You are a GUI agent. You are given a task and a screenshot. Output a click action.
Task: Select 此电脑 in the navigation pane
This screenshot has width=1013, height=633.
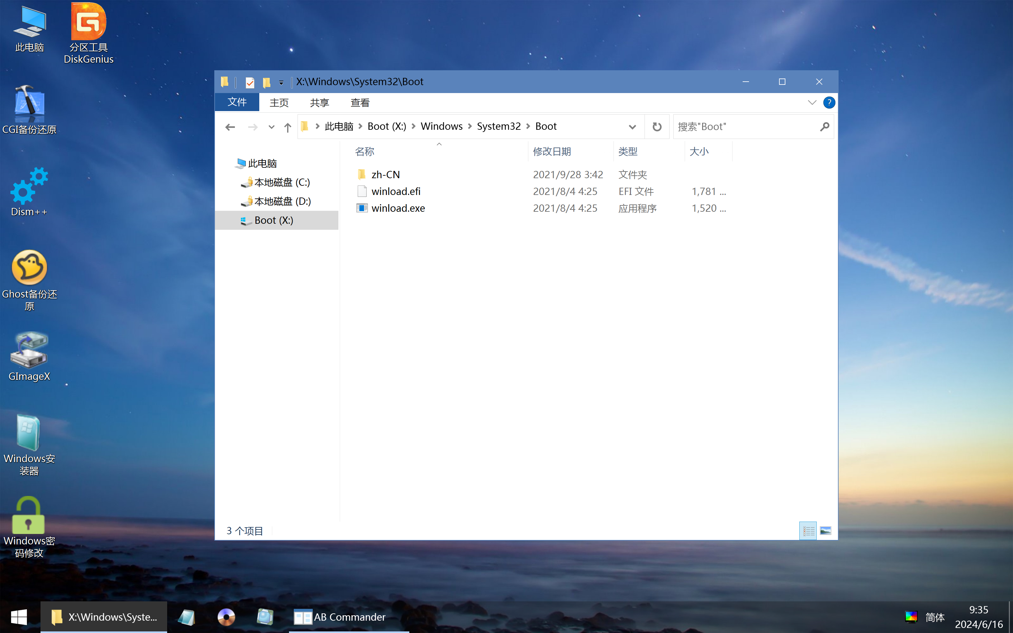point(262,163)
